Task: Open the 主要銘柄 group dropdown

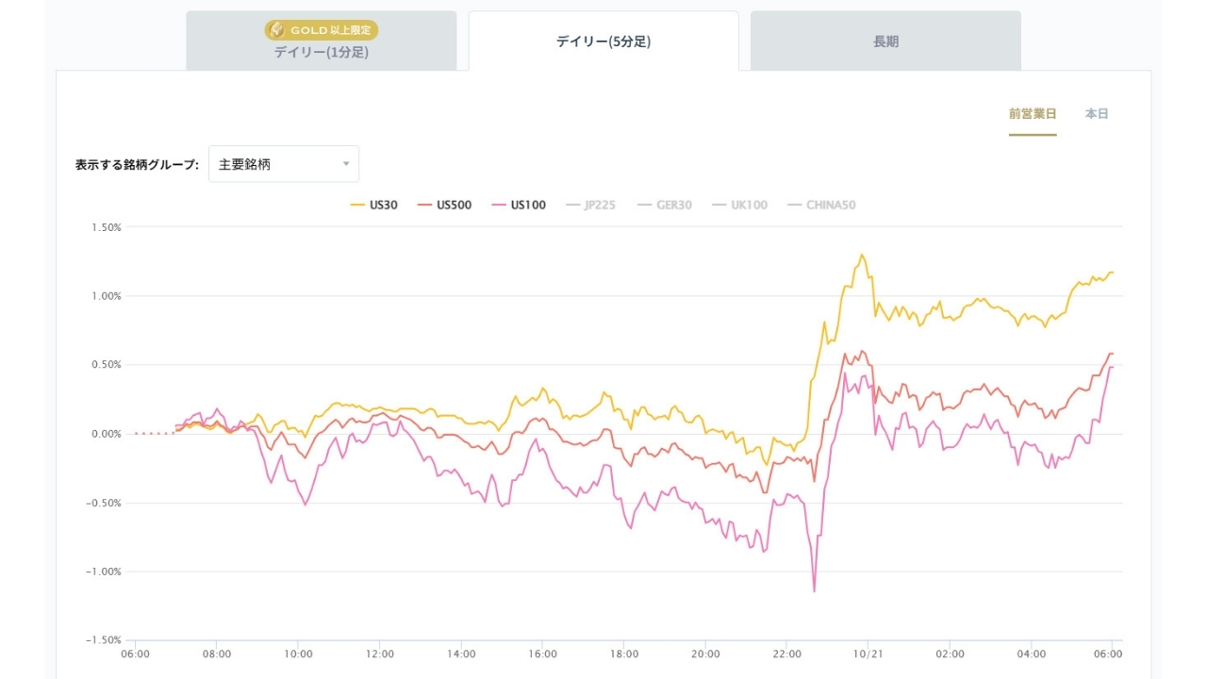Action: click(284, 164)
